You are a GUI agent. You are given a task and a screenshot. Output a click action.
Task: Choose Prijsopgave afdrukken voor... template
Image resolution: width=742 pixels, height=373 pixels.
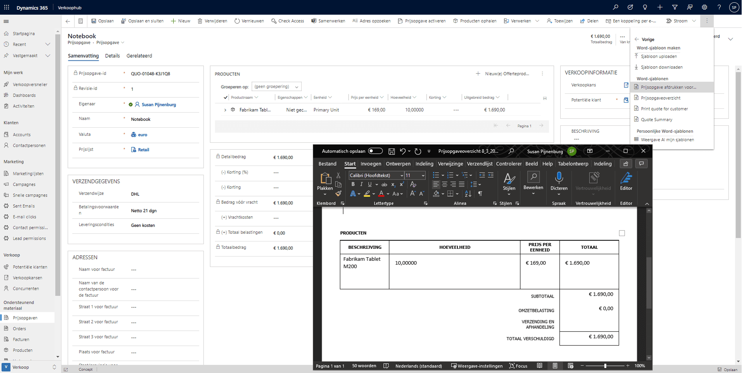672,87
